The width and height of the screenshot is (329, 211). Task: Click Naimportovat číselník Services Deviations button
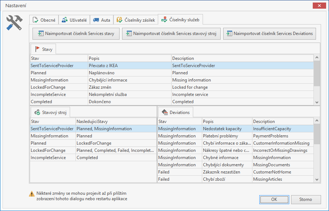269,34
